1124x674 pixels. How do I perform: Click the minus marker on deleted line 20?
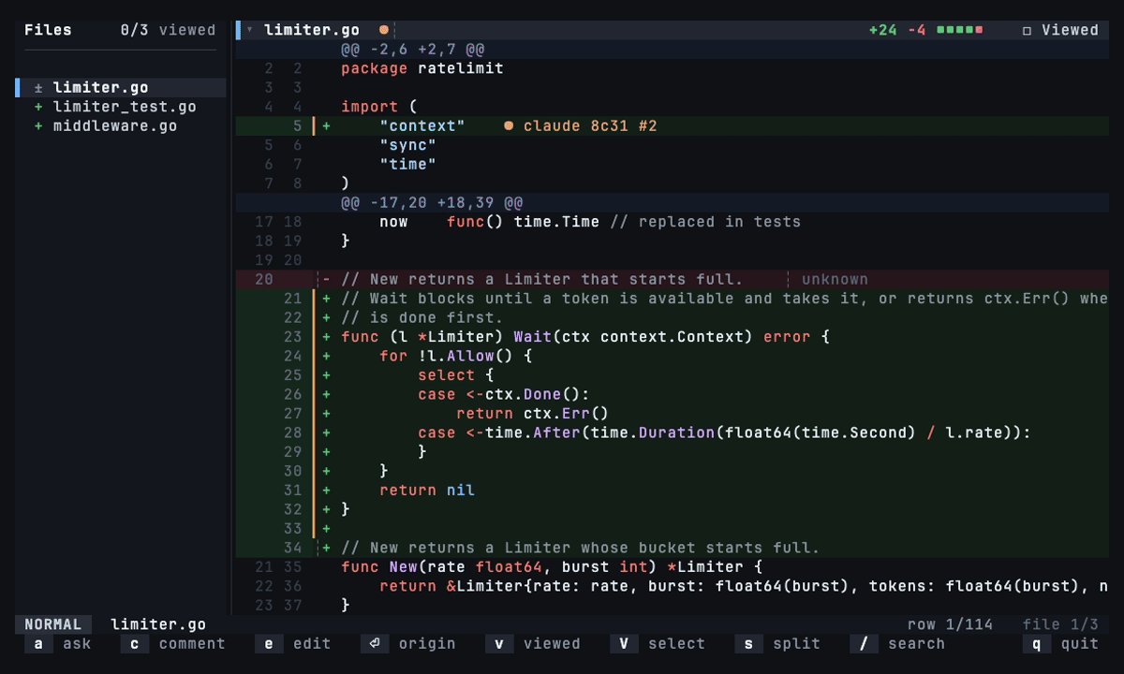click(326, 279)
